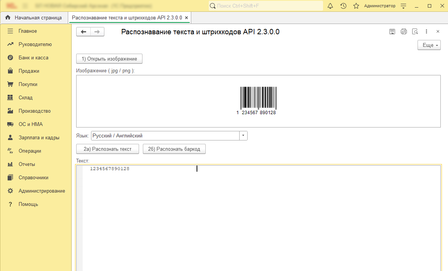The image size is (448, 271).
Task: Click the Справочники books icon
Action: 10,177
